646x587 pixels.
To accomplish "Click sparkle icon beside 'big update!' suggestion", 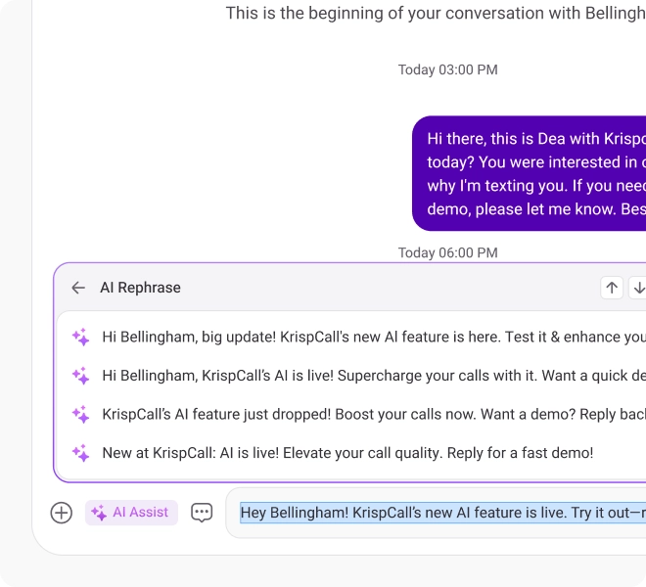I will (80, 337).
